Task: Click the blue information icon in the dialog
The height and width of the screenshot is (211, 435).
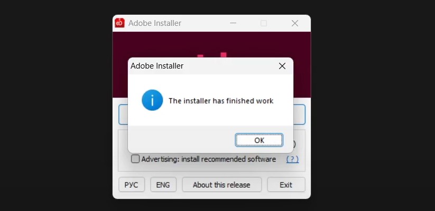Action: pos(152,100)
